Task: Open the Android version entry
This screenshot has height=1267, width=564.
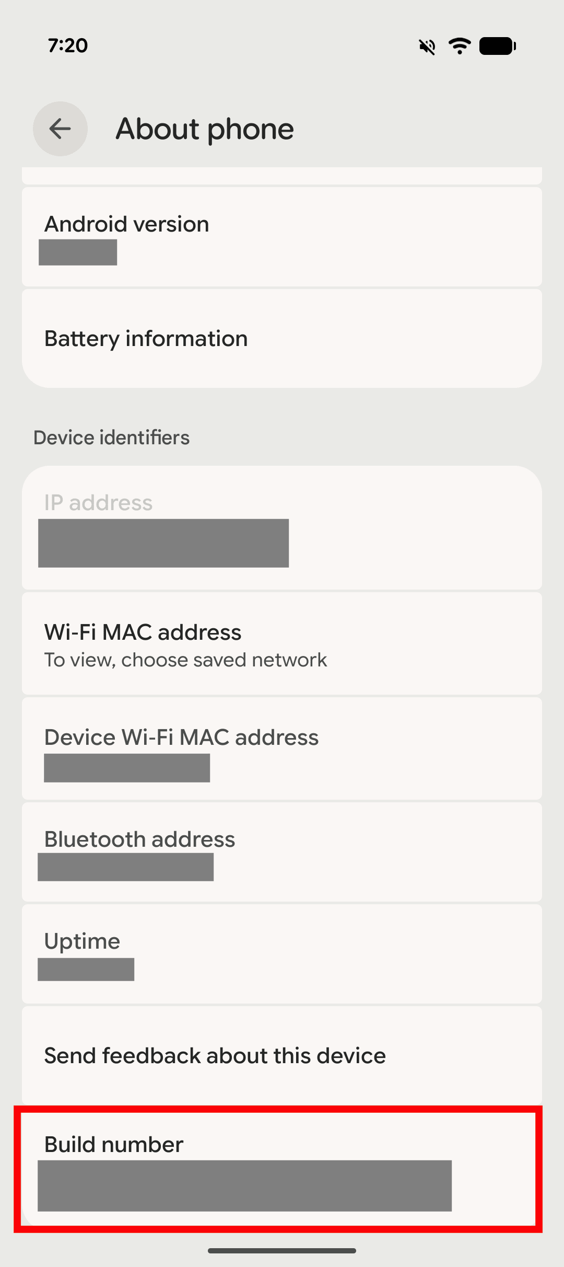Action: (x=282, y=236)
